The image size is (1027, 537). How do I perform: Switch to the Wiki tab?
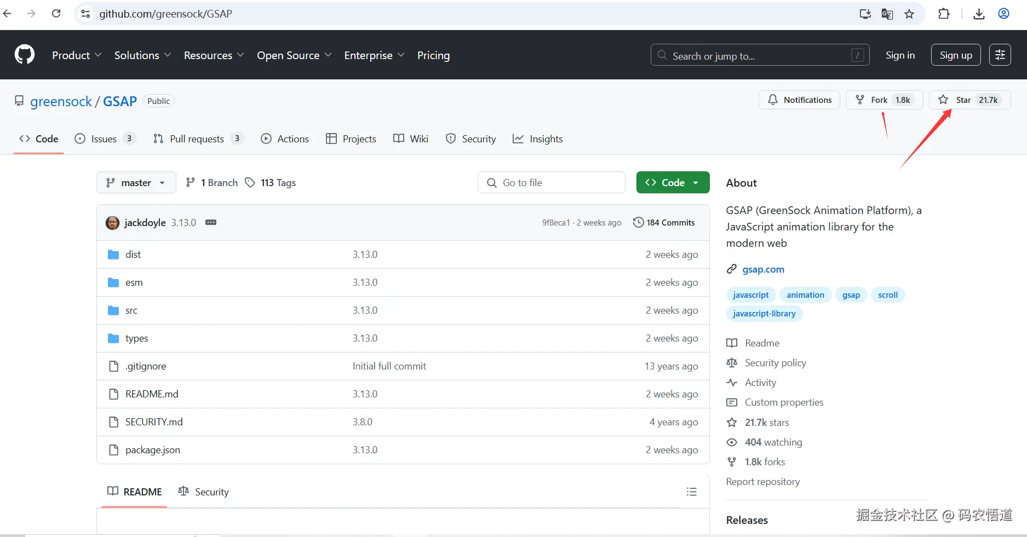pos(411,138)
